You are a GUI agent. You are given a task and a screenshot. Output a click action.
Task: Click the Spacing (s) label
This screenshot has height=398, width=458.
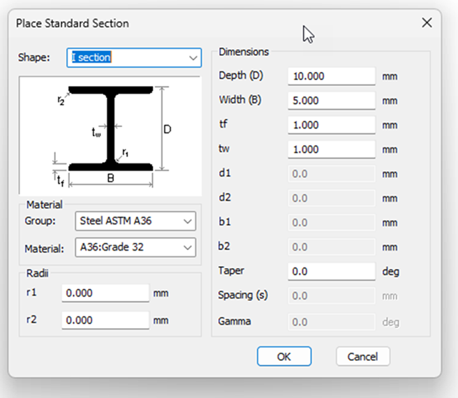243,295
